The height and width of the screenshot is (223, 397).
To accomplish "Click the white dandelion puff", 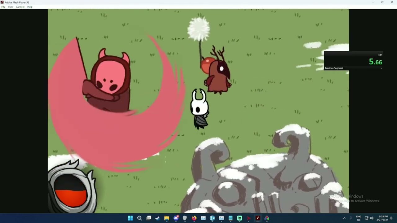I will pyautogui.click(x=199, y=29).
